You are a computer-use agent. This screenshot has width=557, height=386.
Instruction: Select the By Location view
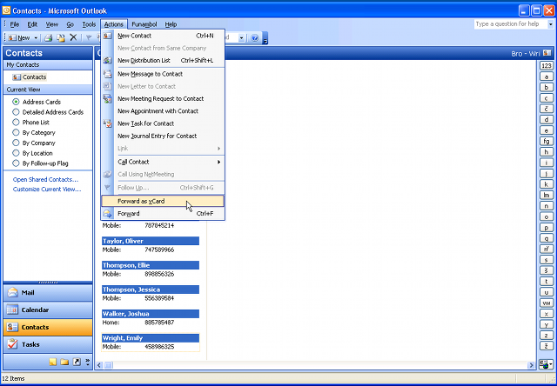(x=33, y=153)
